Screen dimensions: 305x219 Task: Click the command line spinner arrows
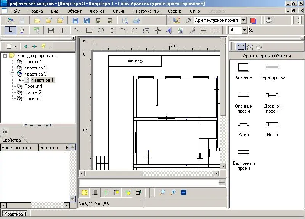point(222,183)
